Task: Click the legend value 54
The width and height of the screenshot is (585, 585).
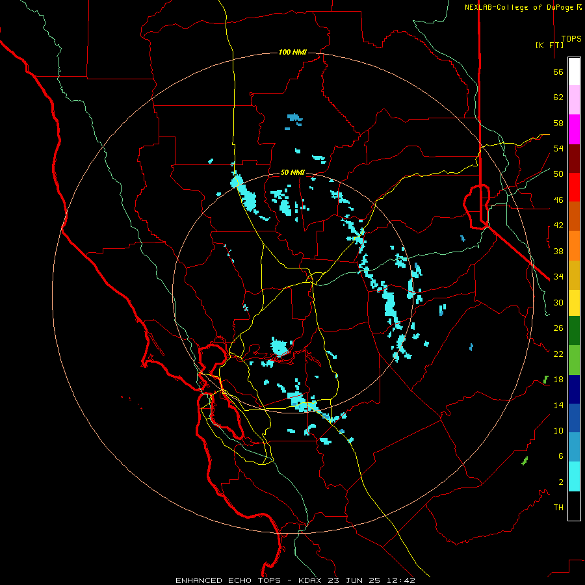Action: (x=558, y=148)
